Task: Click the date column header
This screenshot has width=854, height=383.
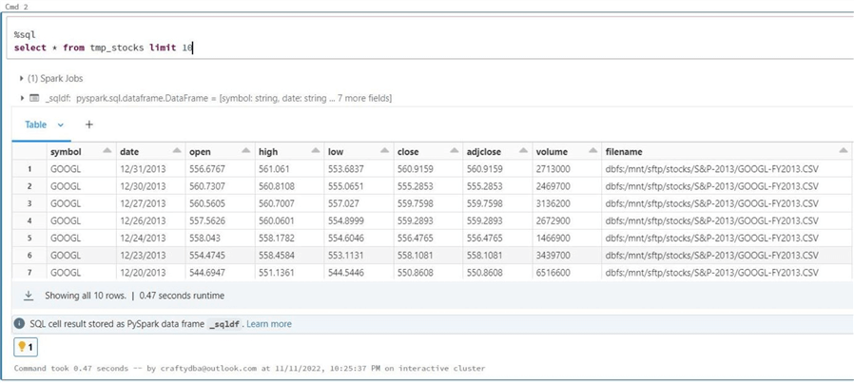Action: (x=129, y=151)
